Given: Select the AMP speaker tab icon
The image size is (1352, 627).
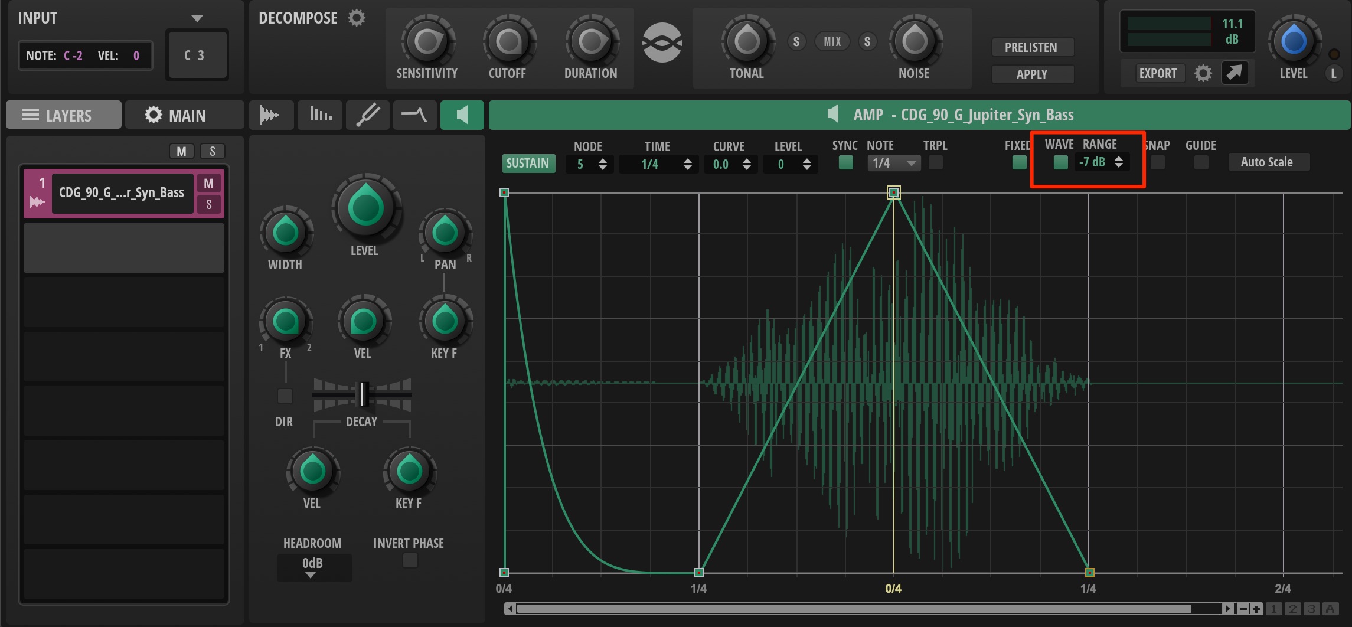Looking at the screenshot, I should 462,115.
